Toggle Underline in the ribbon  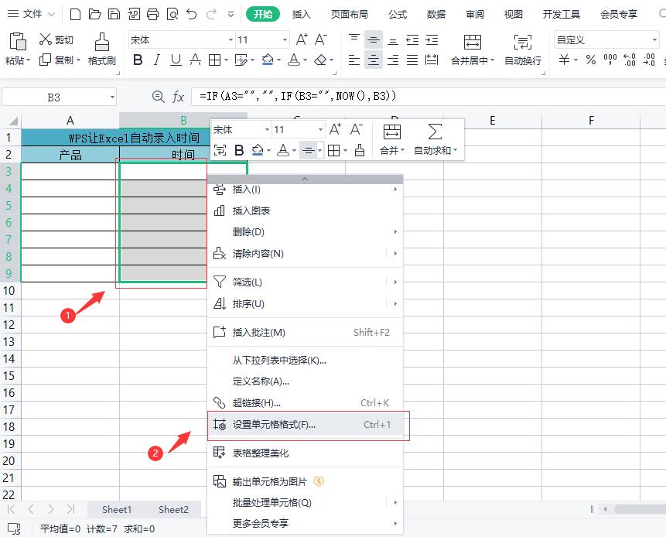(176, 60)
